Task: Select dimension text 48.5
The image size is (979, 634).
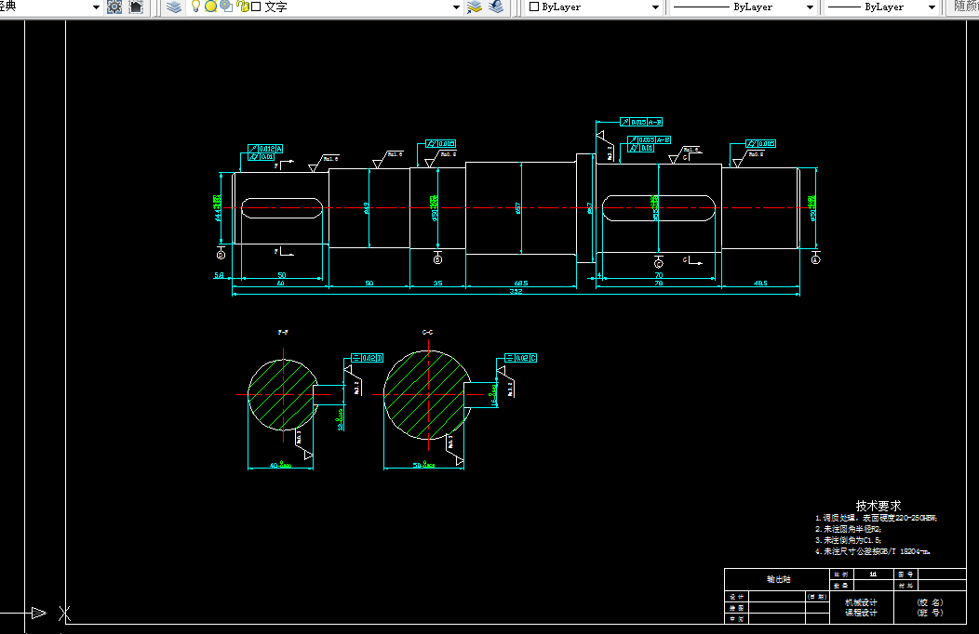Action: click(760, 283)
